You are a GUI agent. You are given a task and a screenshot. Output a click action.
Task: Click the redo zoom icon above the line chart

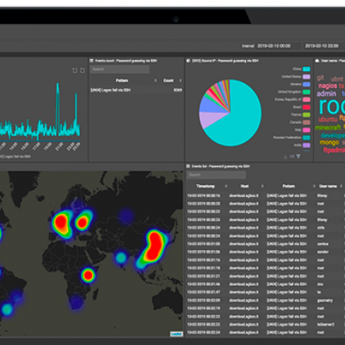coord(82,71)
